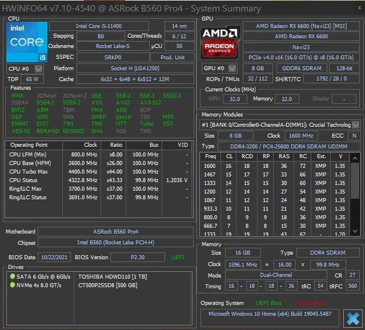Click the TOSHIBA HDWD110 [1 TB] drive entry
The width and height of the screenshot is (365, 330).
tap(113, 276)
